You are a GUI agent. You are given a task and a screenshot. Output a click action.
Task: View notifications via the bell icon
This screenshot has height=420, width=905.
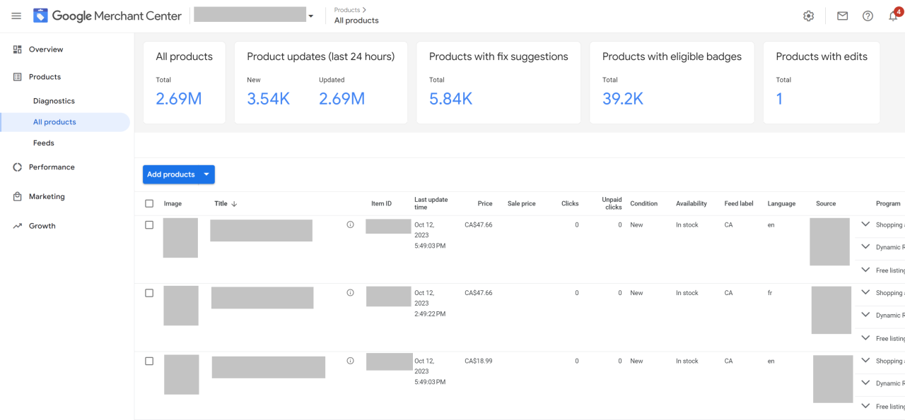point(893,15)
